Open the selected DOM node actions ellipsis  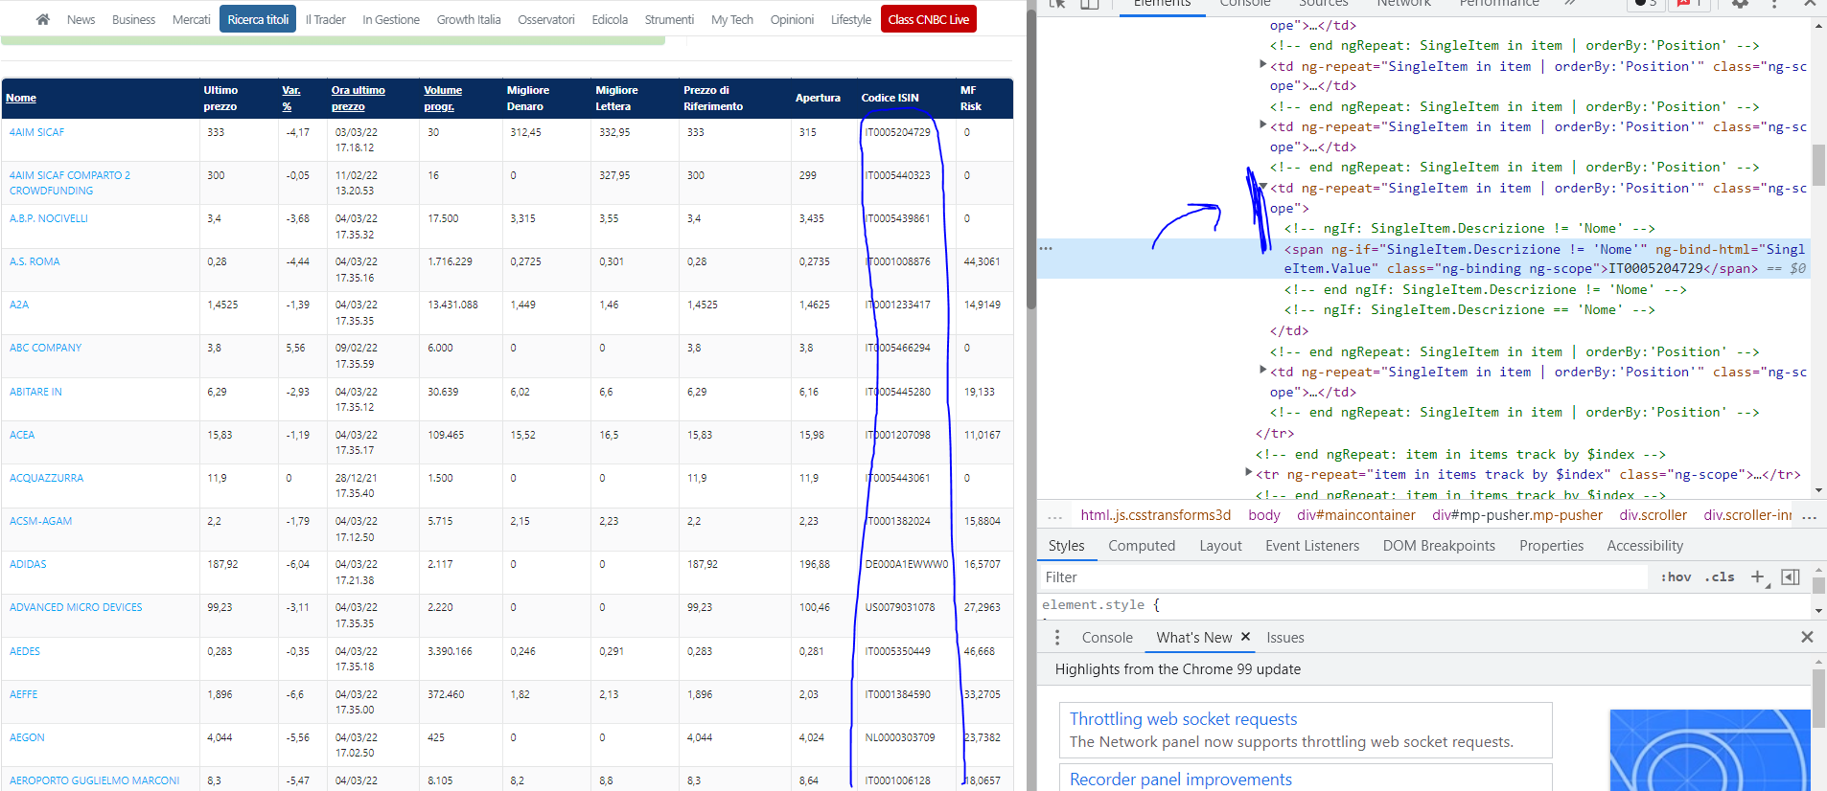click(1046, 248)
